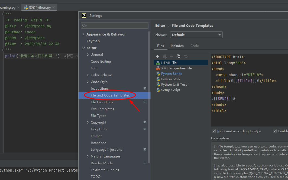
Task: Click the Python file icon on editor tab
Action: 26,8
